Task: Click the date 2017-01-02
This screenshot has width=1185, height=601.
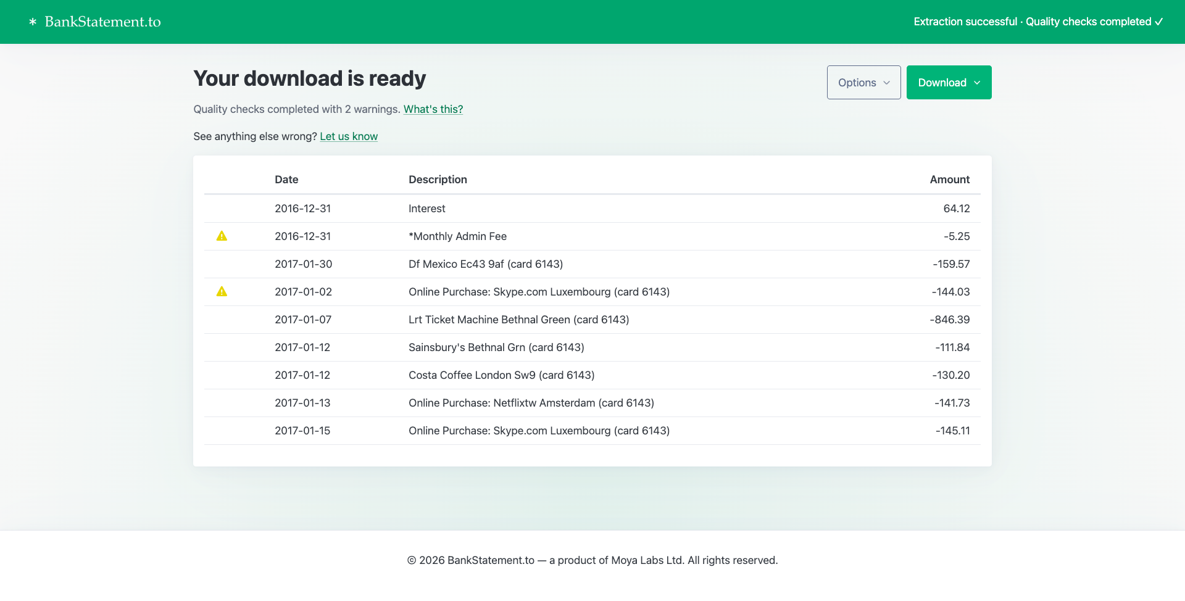Action: click(304, 292)
